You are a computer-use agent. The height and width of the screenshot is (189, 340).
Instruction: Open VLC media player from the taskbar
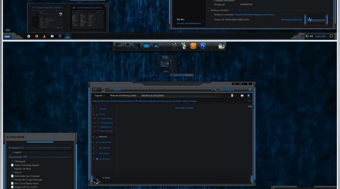tap(44, 36)
